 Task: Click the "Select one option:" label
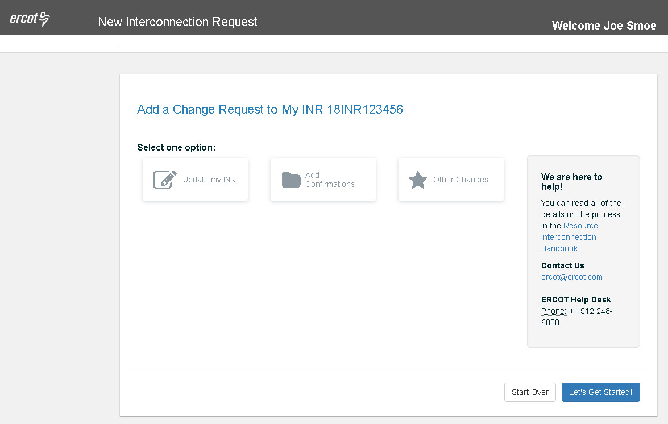(176, 147)
